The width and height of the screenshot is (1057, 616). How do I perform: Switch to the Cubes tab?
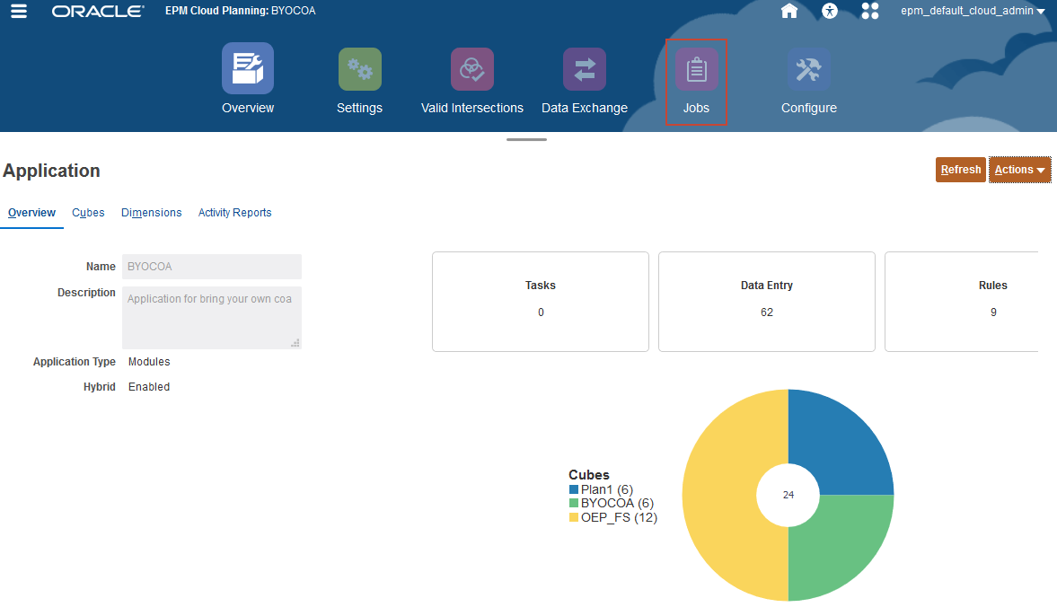tap(88, 213)
